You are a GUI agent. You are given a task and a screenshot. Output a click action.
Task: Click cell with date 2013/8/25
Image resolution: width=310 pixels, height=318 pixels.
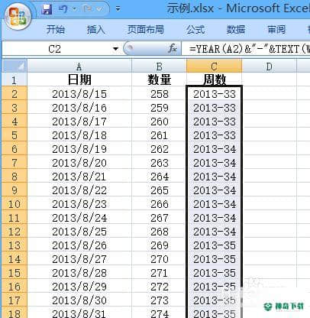(79, 232)
